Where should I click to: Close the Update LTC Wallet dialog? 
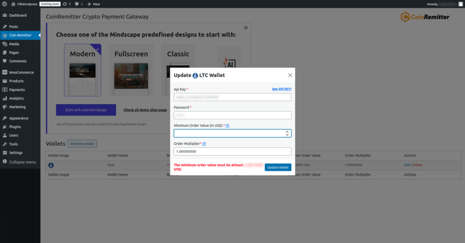[290, 76]
